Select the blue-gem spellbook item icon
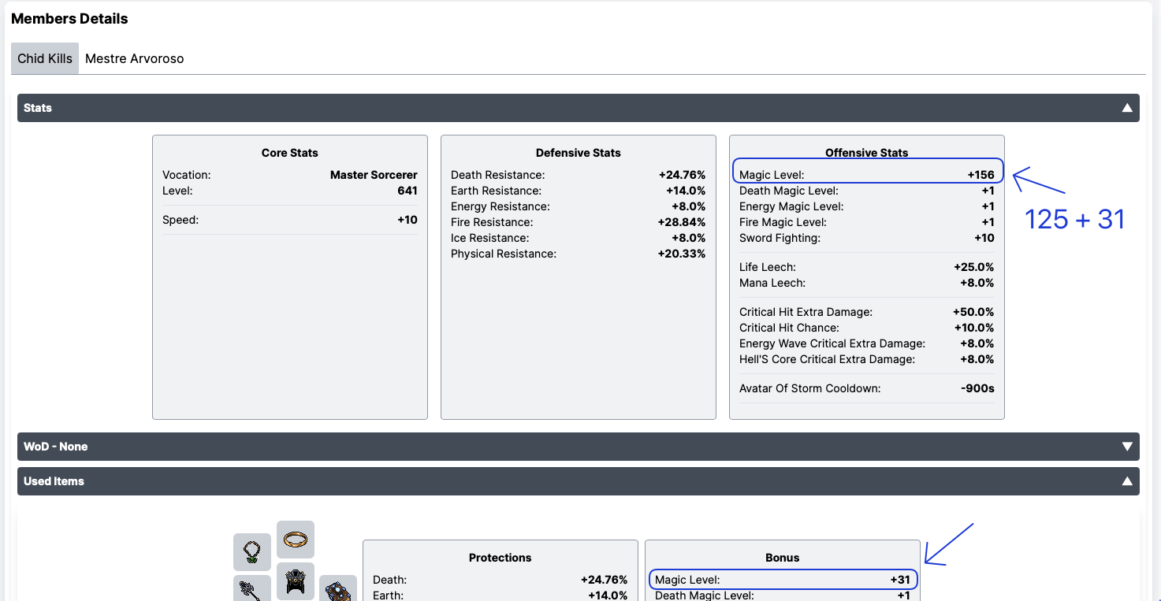 [338, 589]
